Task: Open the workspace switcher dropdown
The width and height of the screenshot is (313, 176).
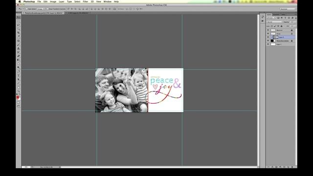Action: pos(288,9)
